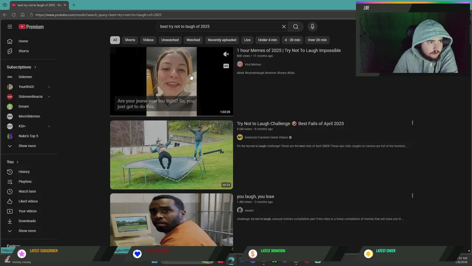The height and width of the screenshot is (266, 472).
Task: Open MoreSidemen channel subscription
Action: pyautogui.click(x=29, y=116)
